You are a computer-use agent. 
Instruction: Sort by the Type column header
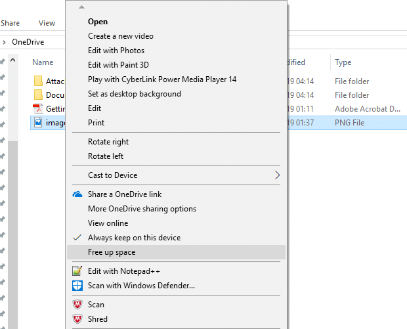click(343, 62)
